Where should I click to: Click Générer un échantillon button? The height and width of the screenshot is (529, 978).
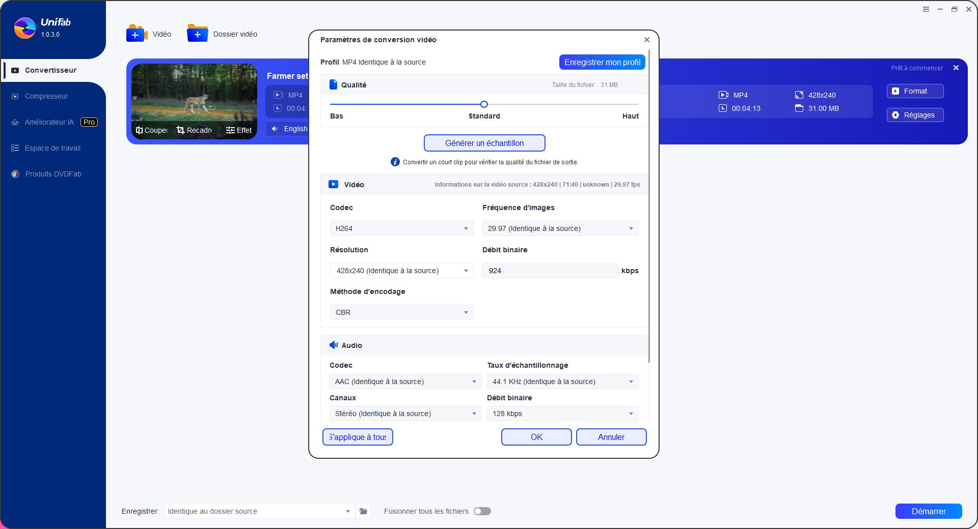484,143
